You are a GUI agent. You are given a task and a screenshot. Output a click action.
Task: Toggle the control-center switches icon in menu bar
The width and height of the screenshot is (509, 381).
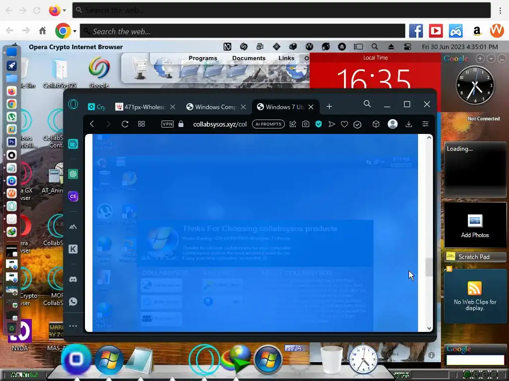[x=408, y=47]
